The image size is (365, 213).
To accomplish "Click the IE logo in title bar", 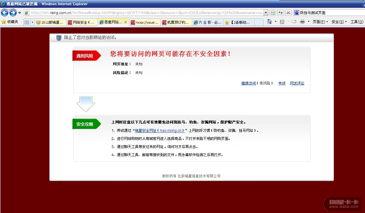I will [3, 4].
